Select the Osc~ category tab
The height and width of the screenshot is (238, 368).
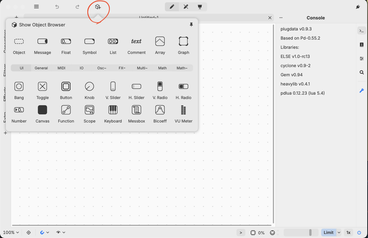click(102, 68)
